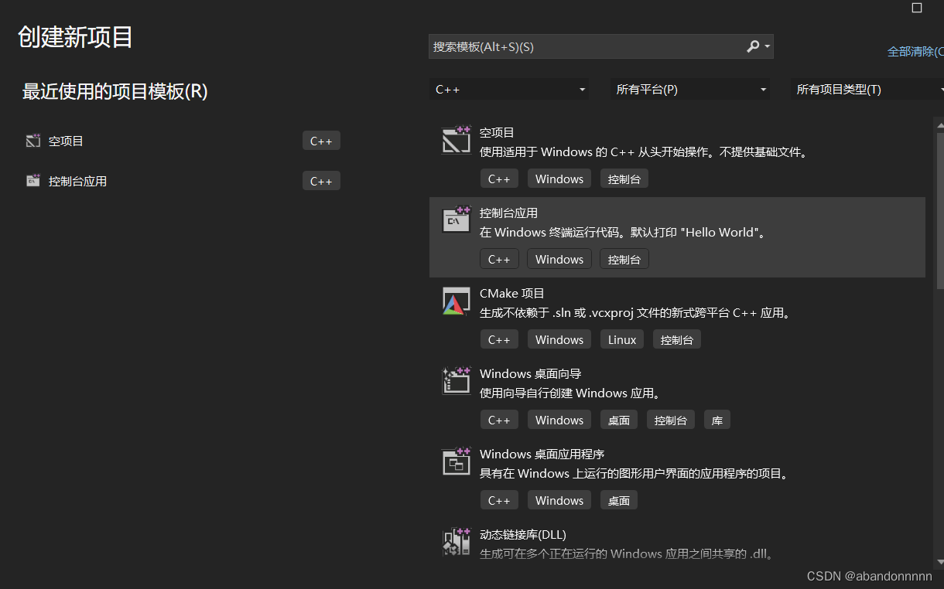Click 控制台 tag under 空项目 template

[x=624, y=179]
